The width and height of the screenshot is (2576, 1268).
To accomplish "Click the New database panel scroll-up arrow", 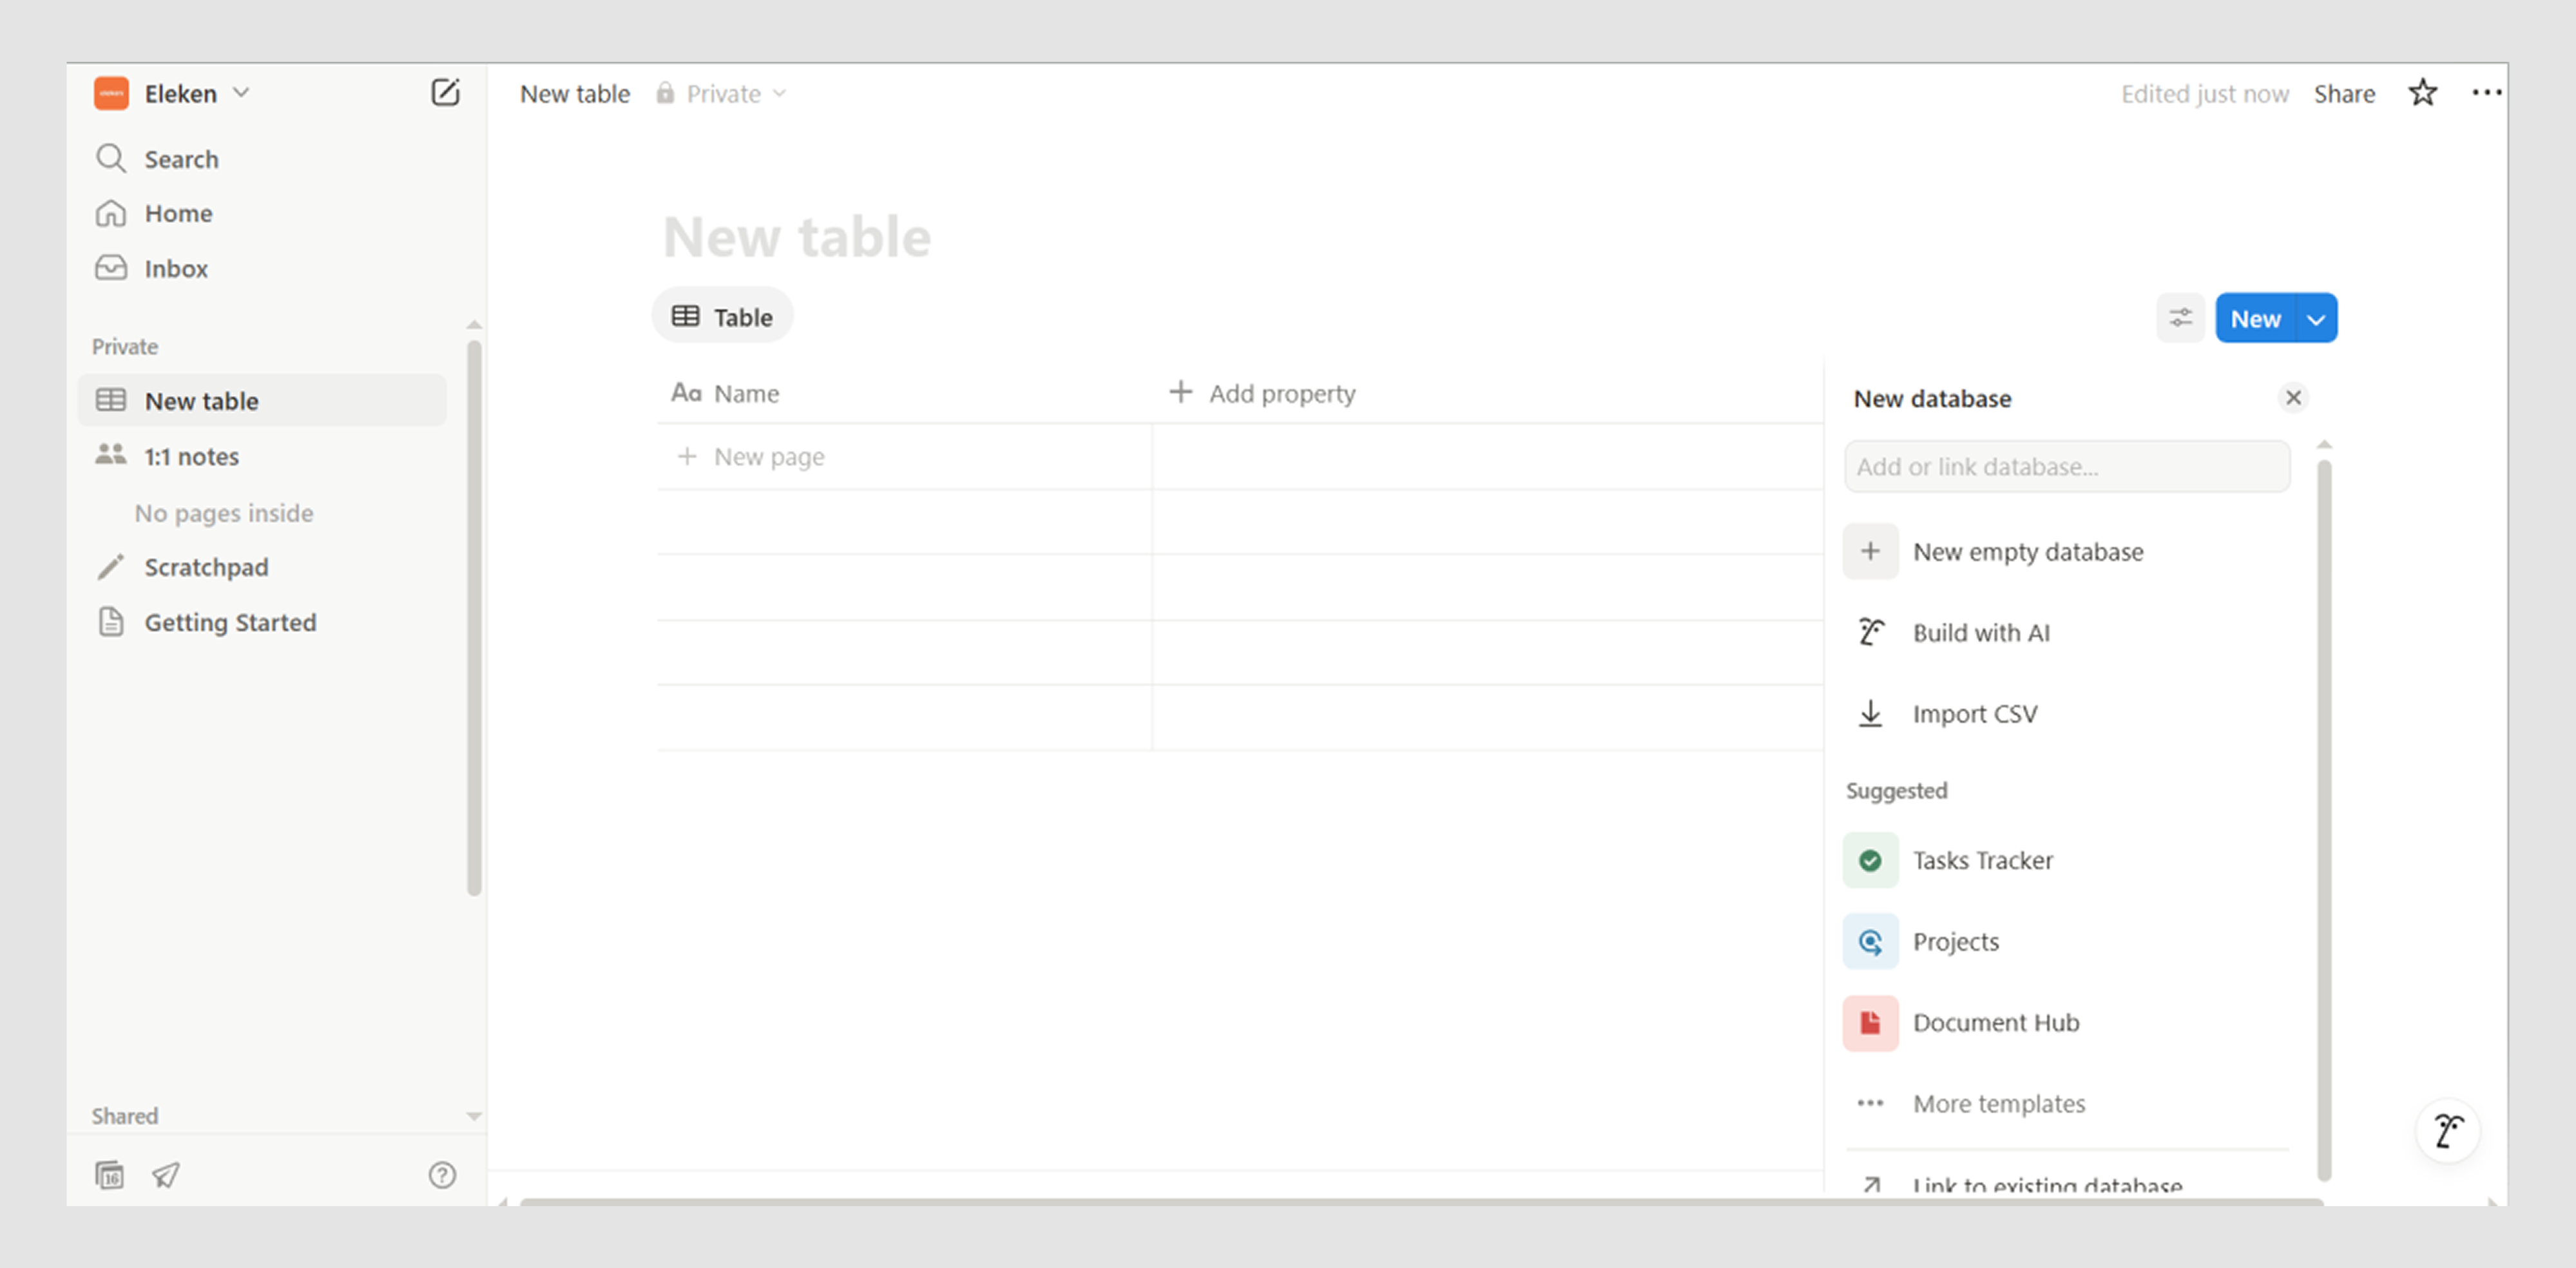I will [2324, 444].
